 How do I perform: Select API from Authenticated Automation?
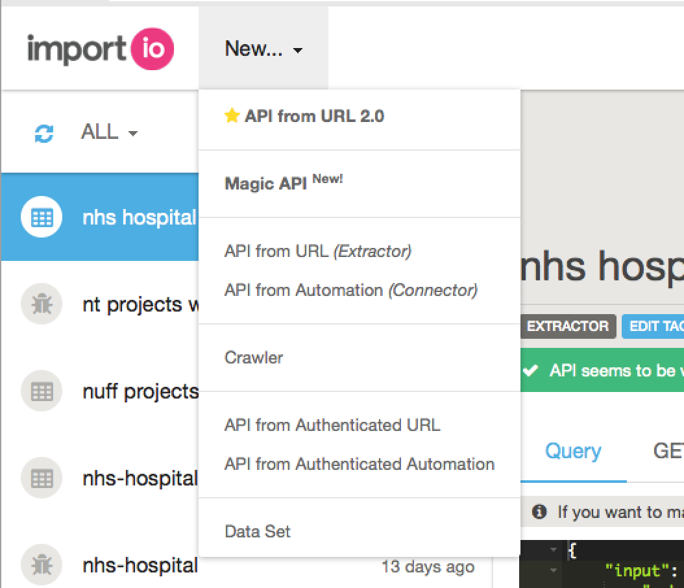coord(360,464)
